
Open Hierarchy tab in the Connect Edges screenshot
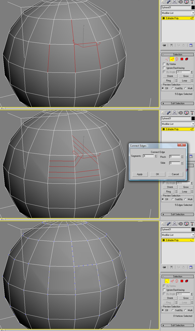click(x=175, y=113)
